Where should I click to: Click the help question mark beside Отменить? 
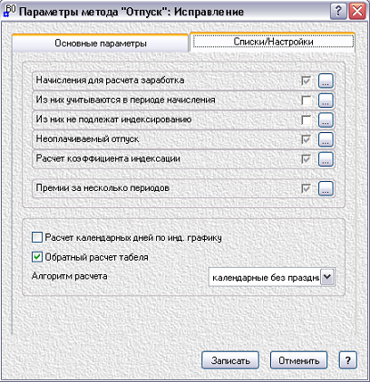coord(348,360)
